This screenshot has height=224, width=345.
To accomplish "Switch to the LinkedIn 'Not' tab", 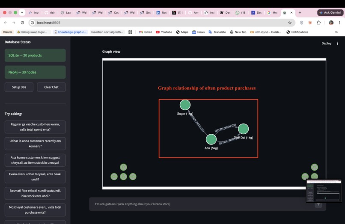I will click(x=162, y=12).
